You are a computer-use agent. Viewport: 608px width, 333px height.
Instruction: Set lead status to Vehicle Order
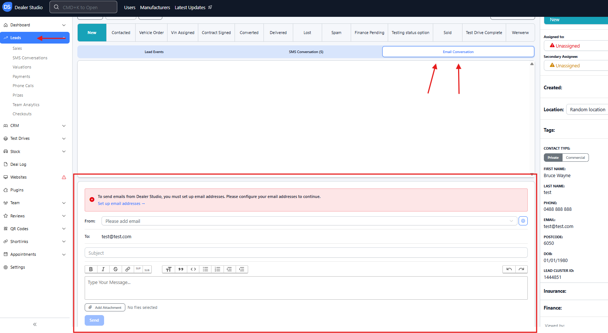[151, 33]
